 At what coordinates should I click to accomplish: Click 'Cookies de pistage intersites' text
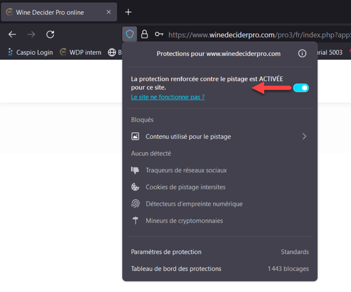[186, 187]
